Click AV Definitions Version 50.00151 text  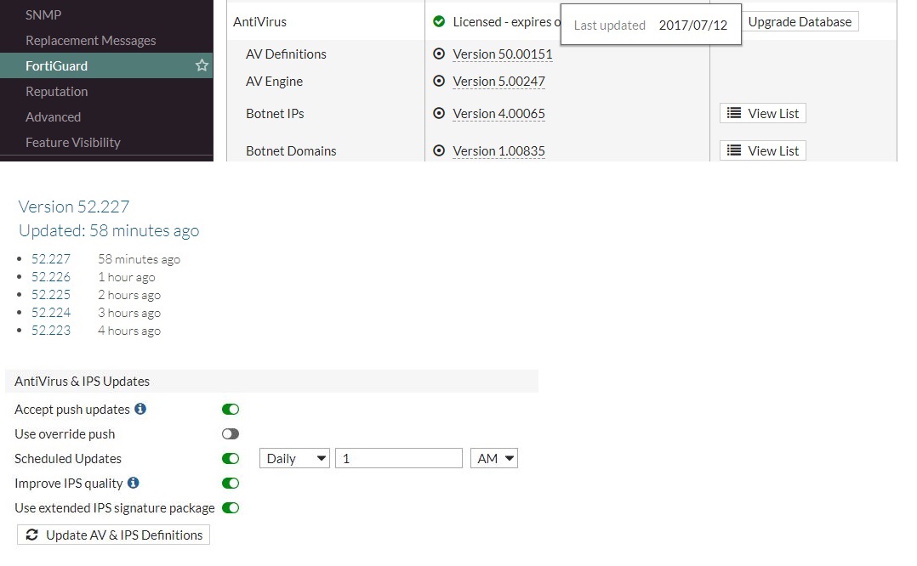coord(503,54)
